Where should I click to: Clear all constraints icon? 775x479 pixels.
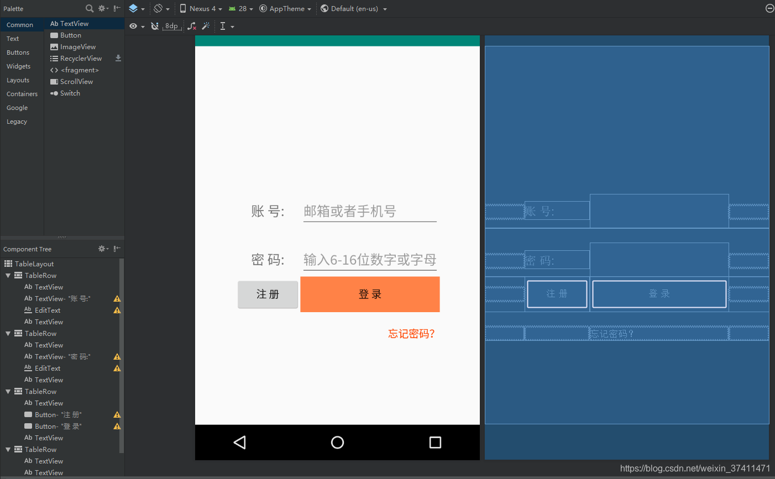[x=192, y=26]
